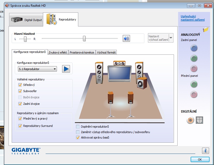Click the orange digital coaxial output icon
Image resolution: width=214 pixels, height=165 pixels.
coord(190,120)
